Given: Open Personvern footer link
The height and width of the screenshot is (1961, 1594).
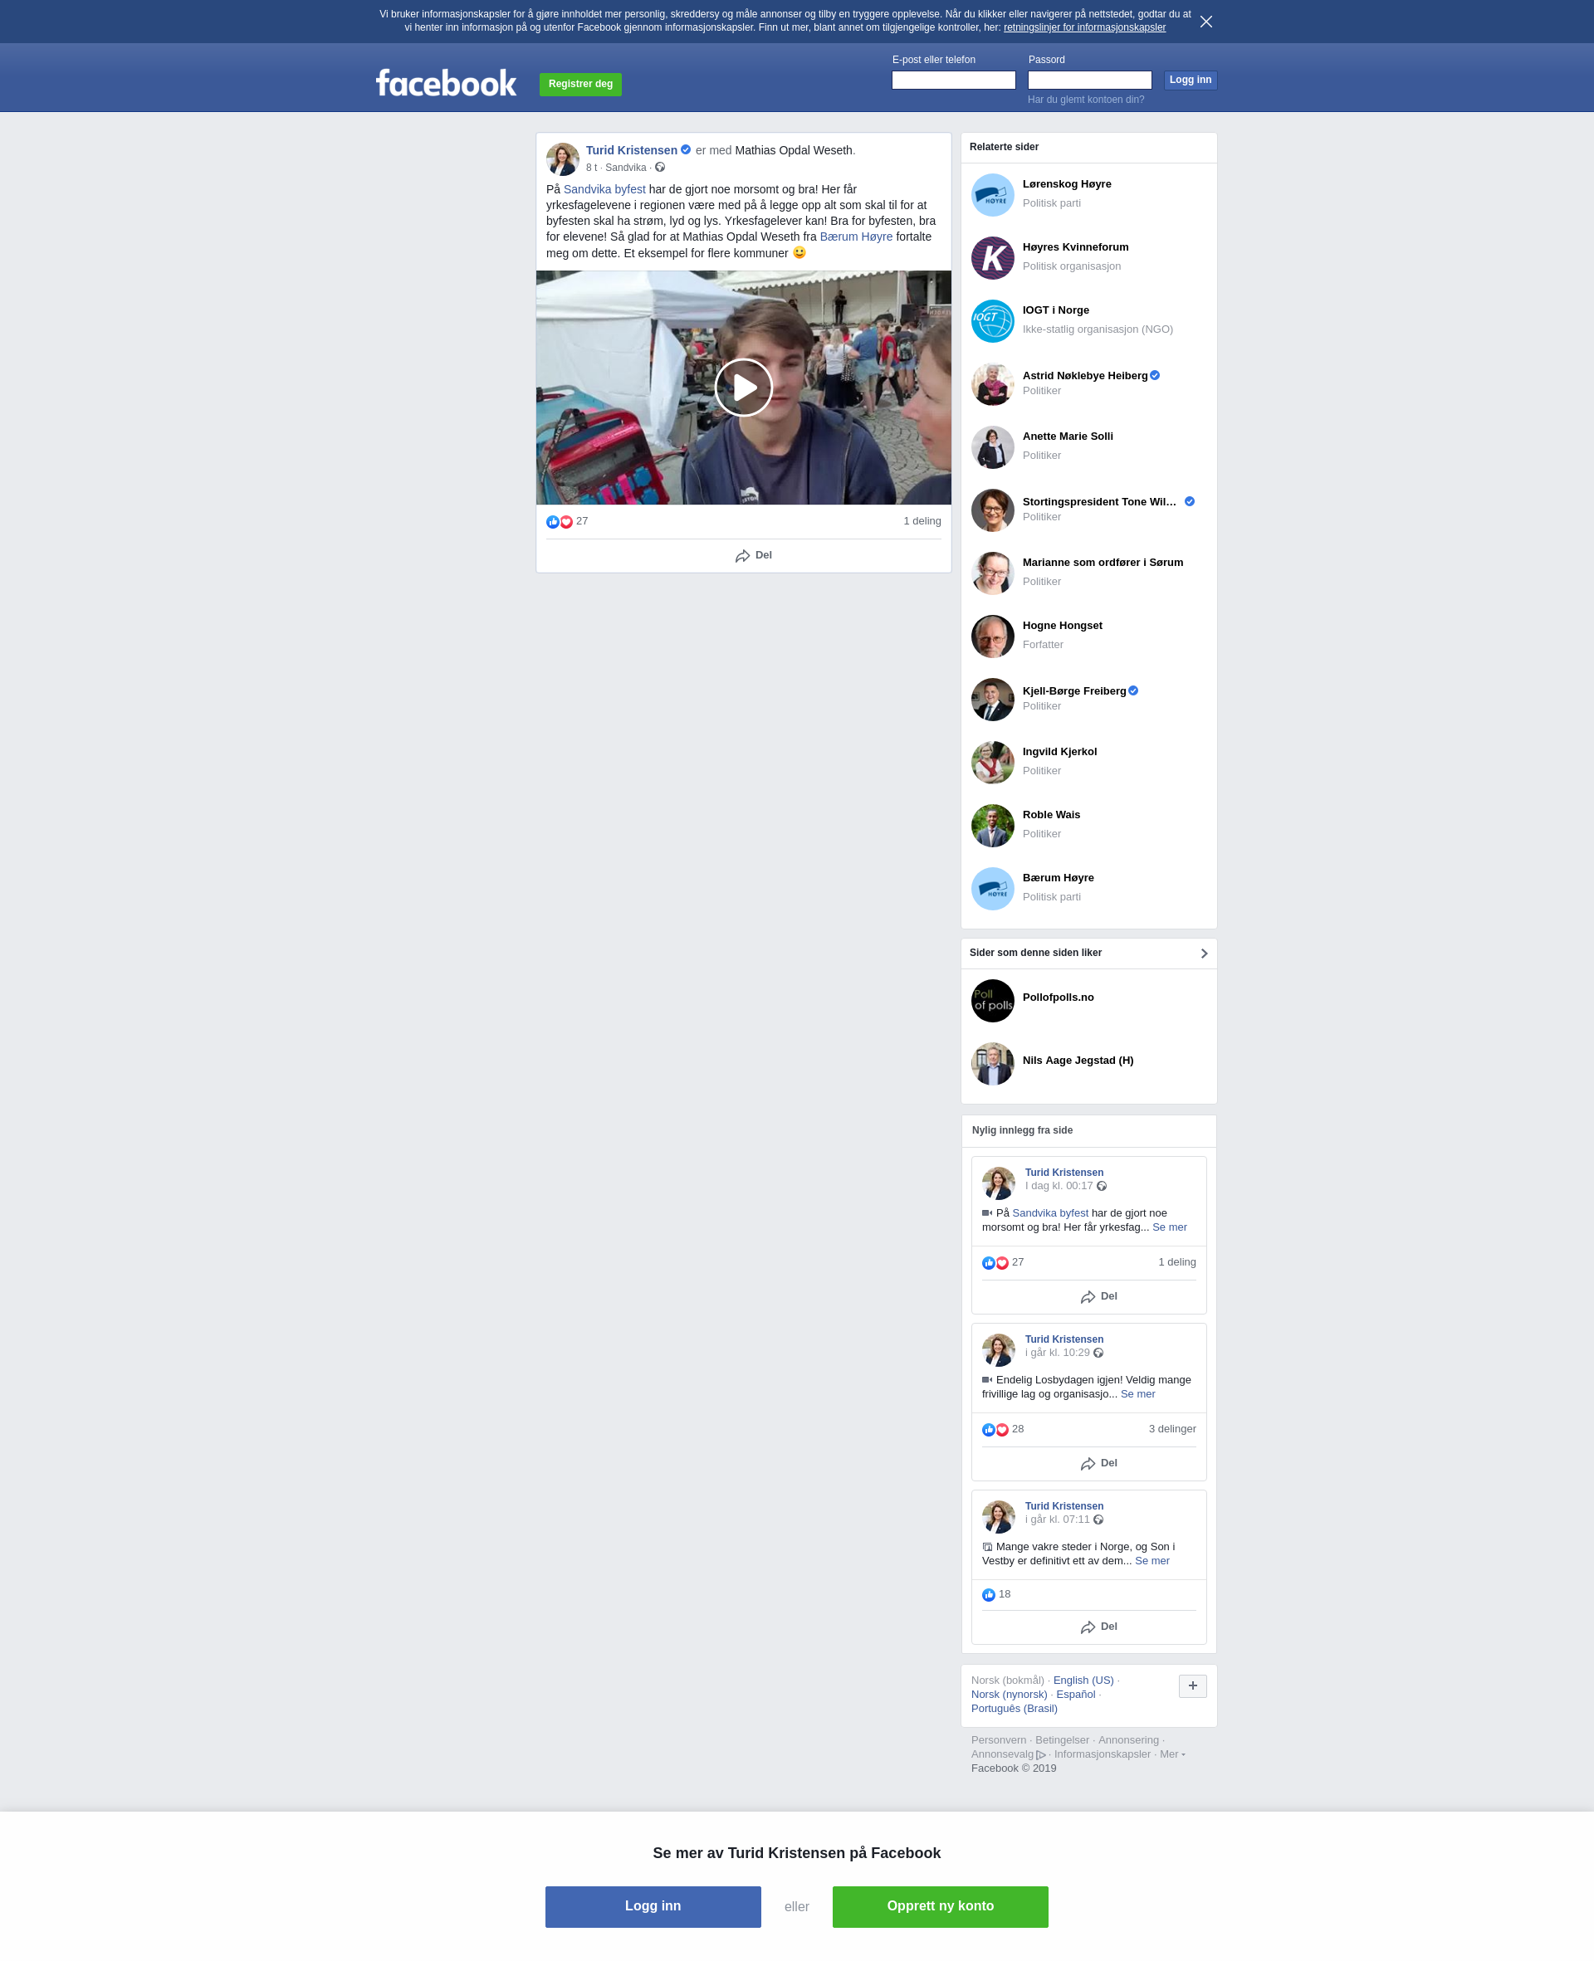Looking at the screenshot, I should 999,1740.
